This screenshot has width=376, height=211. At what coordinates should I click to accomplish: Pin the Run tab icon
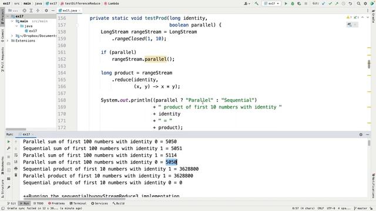click(x=9, y=187)
